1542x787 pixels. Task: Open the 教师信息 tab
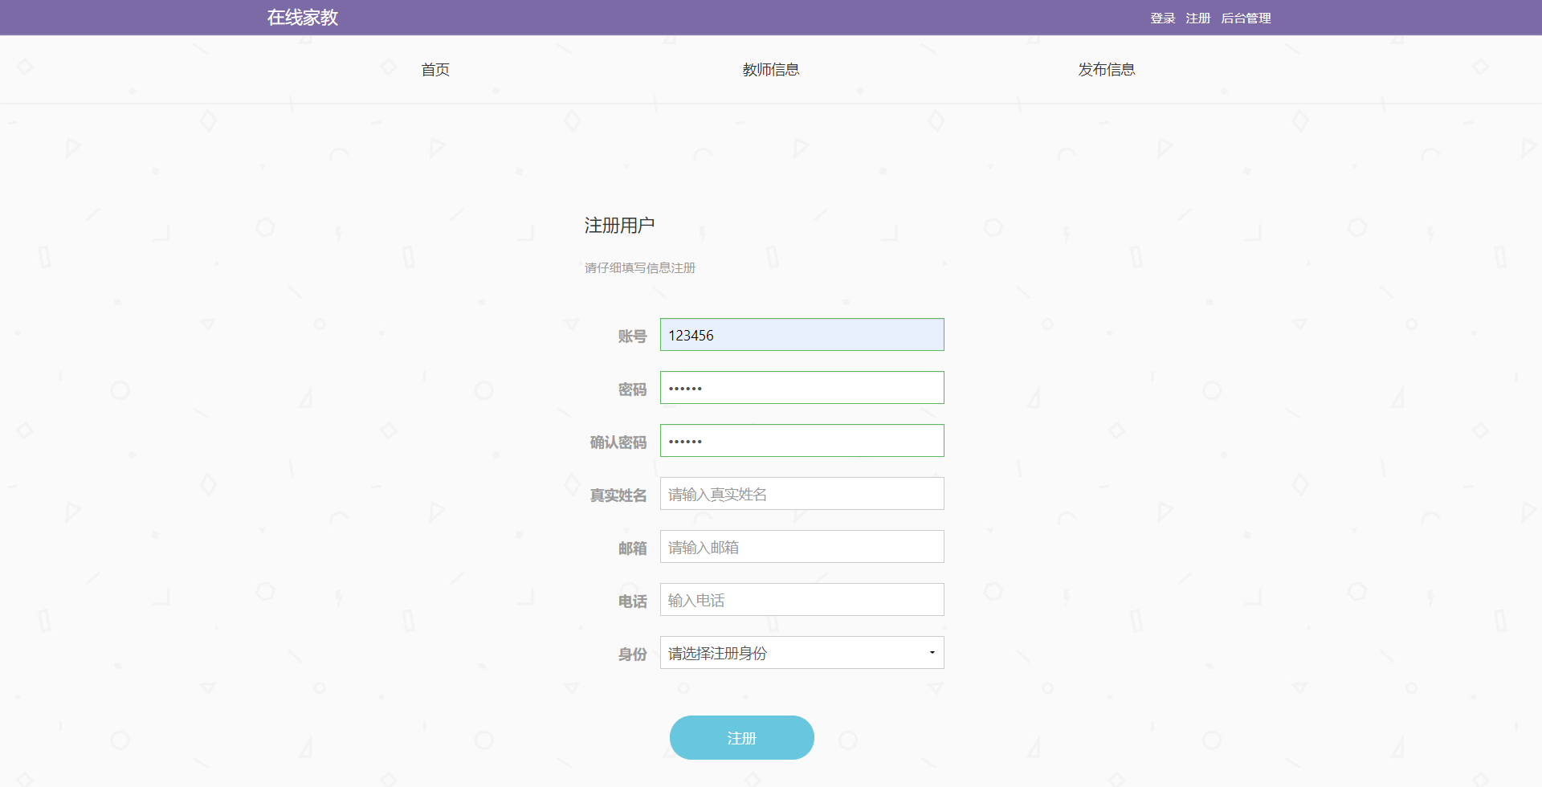770,69
